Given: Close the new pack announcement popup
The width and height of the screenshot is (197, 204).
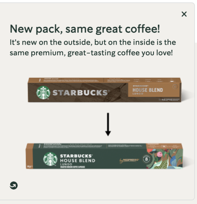Looking at the screenshot, I should [x=184, y=14].
